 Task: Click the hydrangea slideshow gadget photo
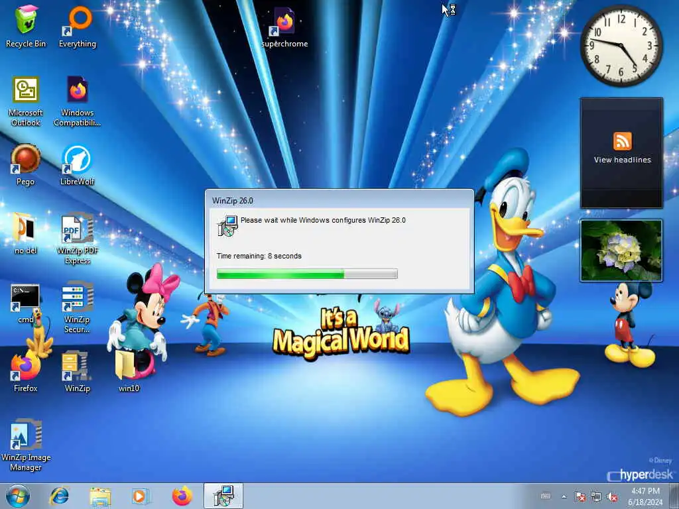(x=621, y=251)
